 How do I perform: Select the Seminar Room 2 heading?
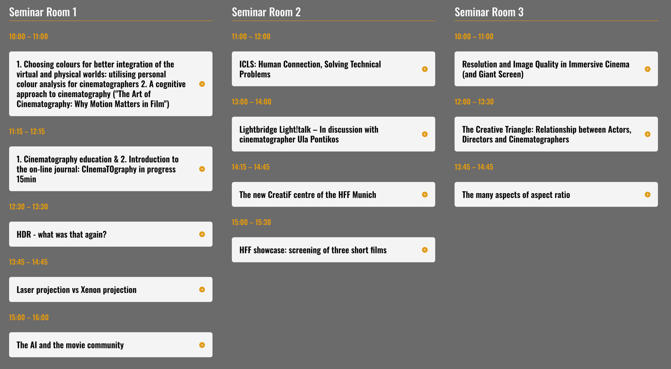(266, 12)
